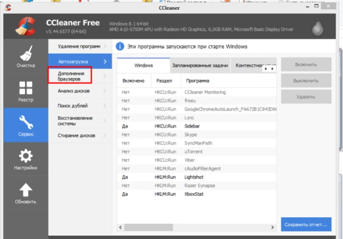This screenshot has height=239, width=343.
Task: Click the Выключить button
Action: coord(306,81)
